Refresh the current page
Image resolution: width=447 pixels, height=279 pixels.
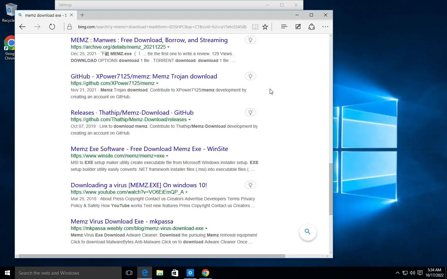[52, 27]
